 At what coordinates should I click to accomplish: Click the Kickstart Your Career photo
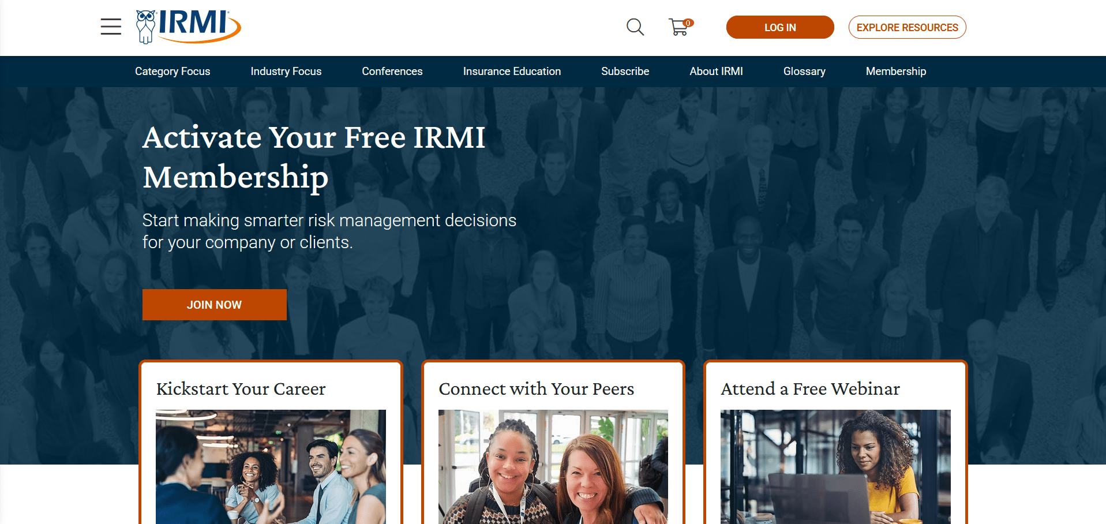271,467
